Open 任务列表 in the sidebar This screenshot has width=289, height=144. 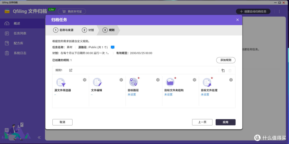click(x=22, y=34)
